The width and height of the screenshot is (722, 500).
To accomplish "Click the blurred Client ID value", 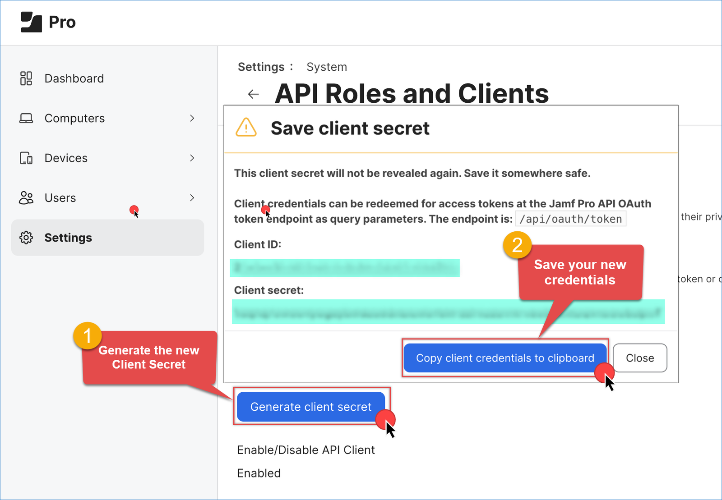I will (345, 268).
